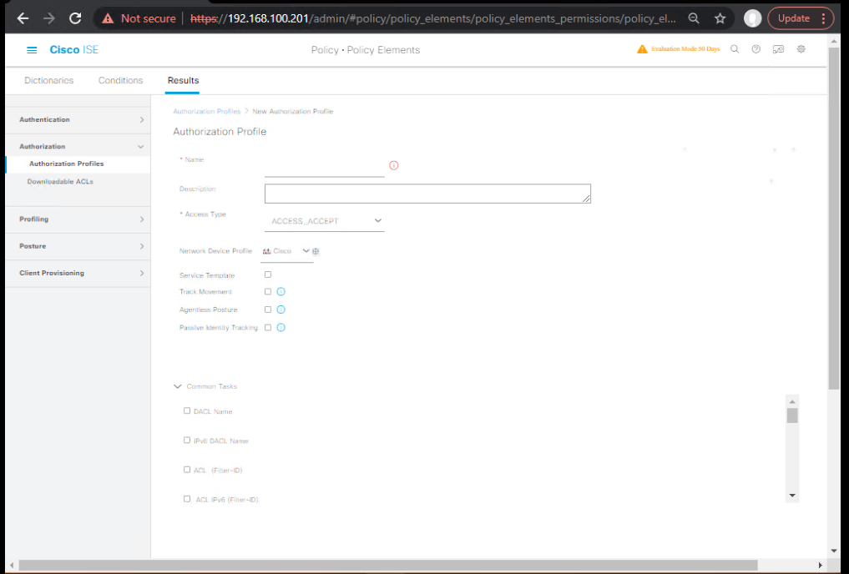Screen dimensions: 849x574
Task: Click the browser forward arrow
Action: click(48, 18)
